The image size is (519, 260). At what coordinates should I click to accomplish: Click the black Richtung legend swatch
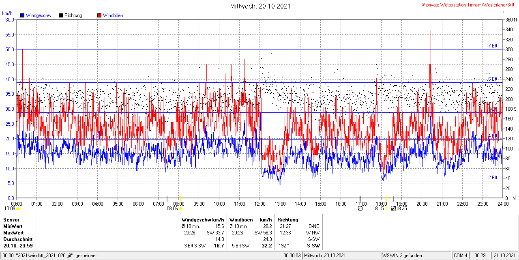(61, 15)
